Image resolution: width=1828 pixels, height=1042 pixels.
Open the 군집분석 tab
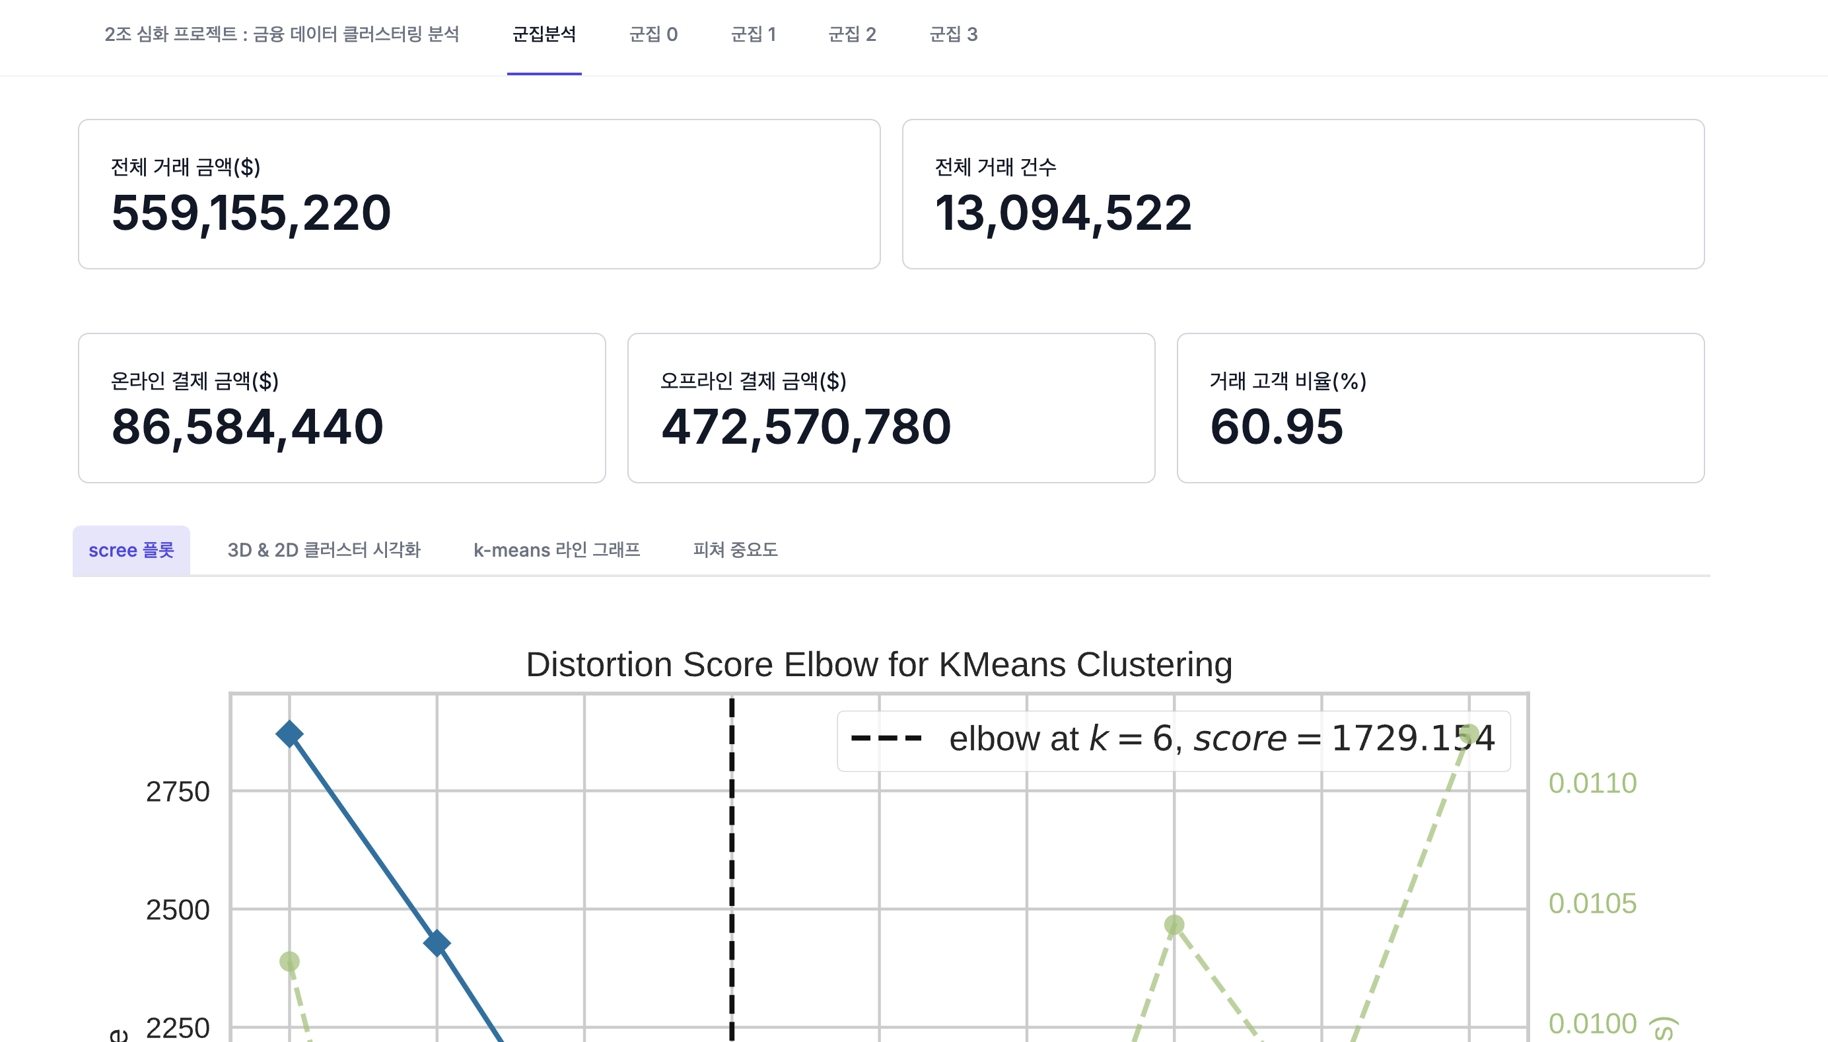[x=544, y=34]
